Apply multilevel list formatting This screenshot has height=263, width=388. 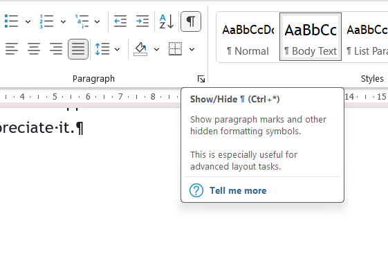click(82, 21)
